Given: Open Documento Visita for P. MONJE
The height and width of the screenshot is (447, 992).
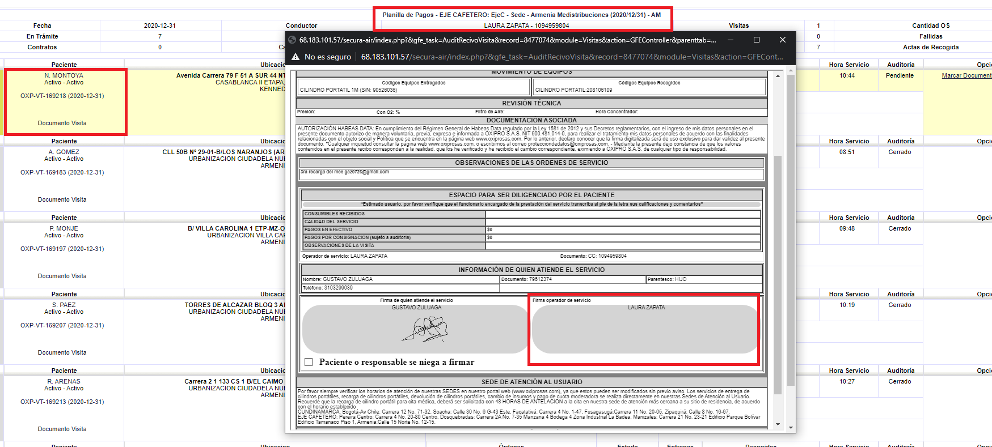Looking at the screenshot, I should point(62,276).
